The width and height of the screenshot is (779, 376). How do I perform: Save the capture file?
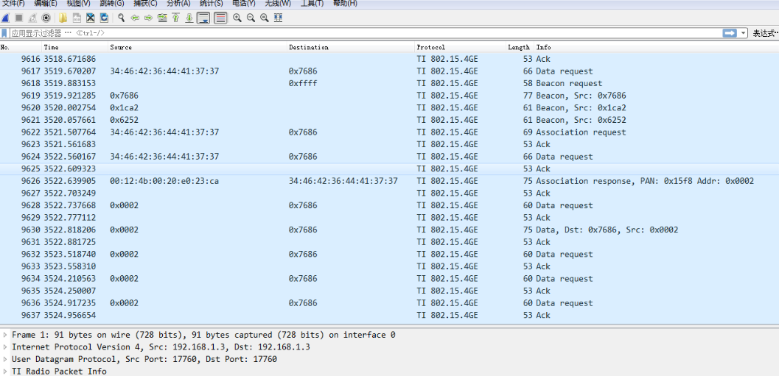77,18
